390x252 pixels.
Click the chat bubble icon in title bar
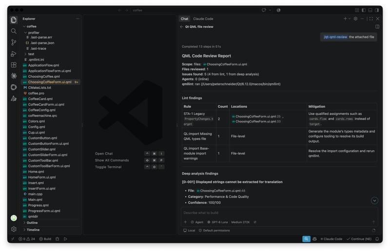pyautogui.click(x=264, y=10)
